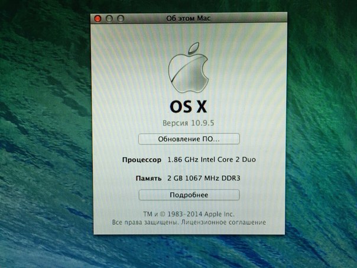Open the Лицензионное соглашение link
Image resolution: width=357 pixels, height=268 pixels.
(223, 222)
